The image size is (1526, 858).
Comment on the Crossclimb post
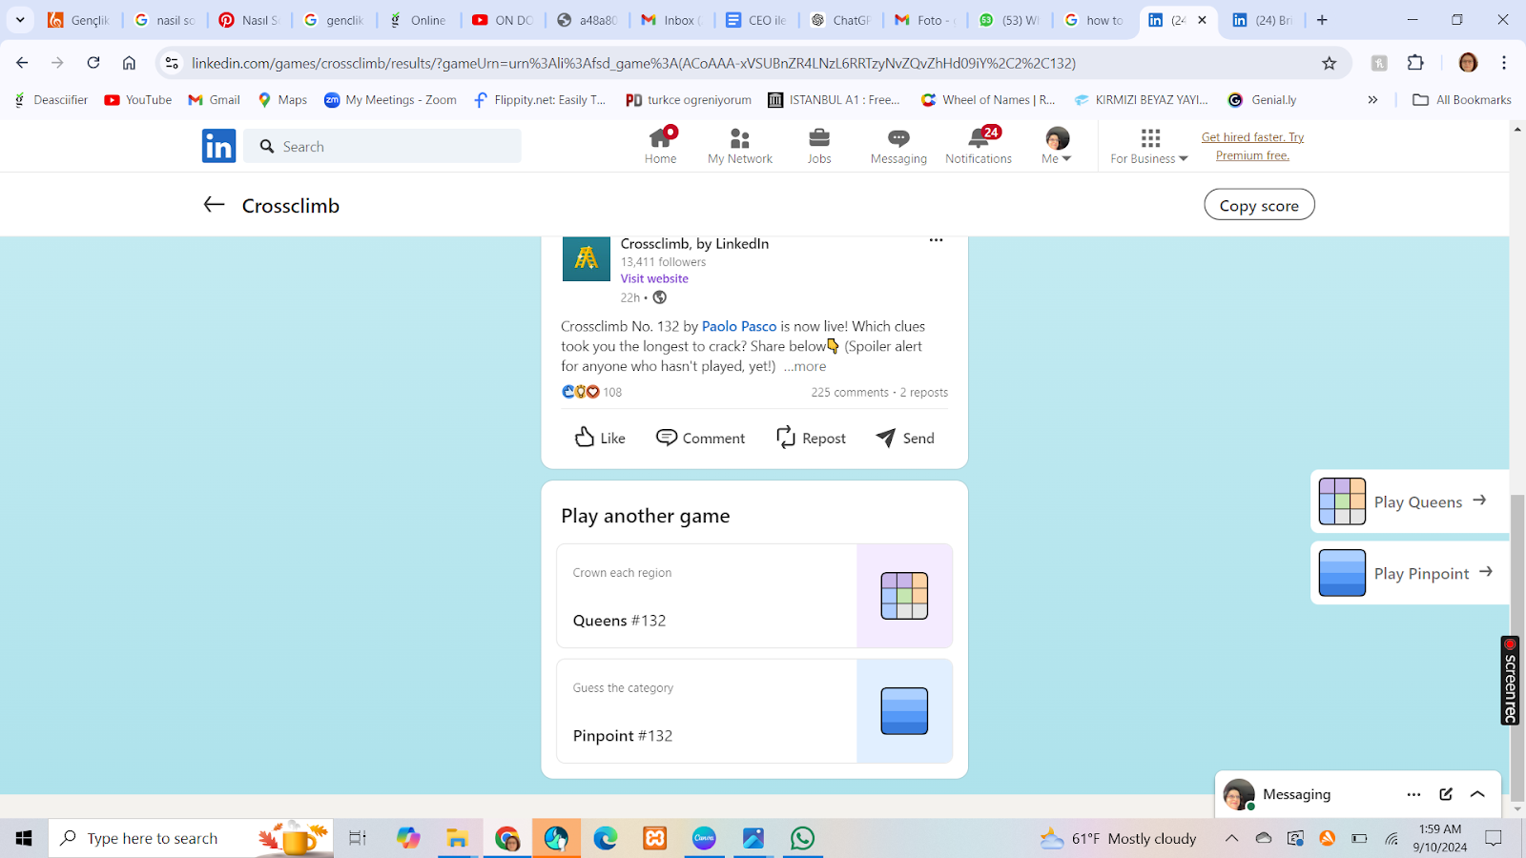(700, 438)
